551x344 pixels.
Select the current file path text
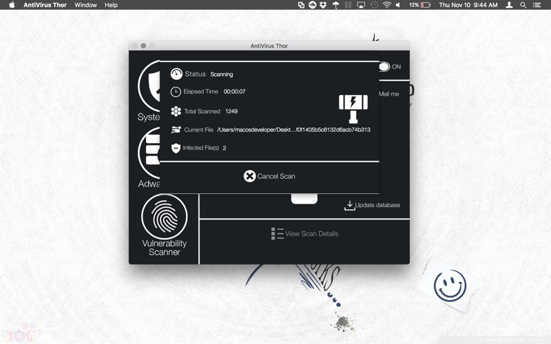click(294, 130)
